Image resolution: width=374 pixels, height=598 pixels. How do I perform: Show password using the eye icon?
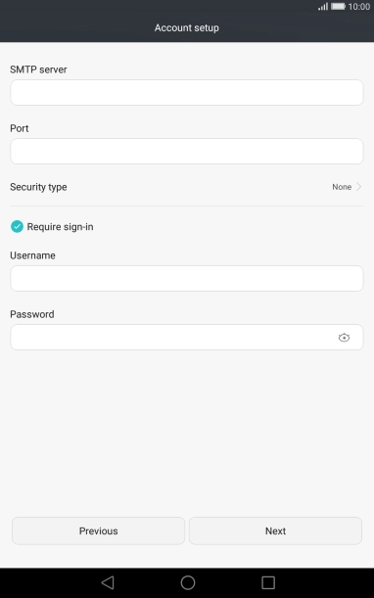coord(344,338)
